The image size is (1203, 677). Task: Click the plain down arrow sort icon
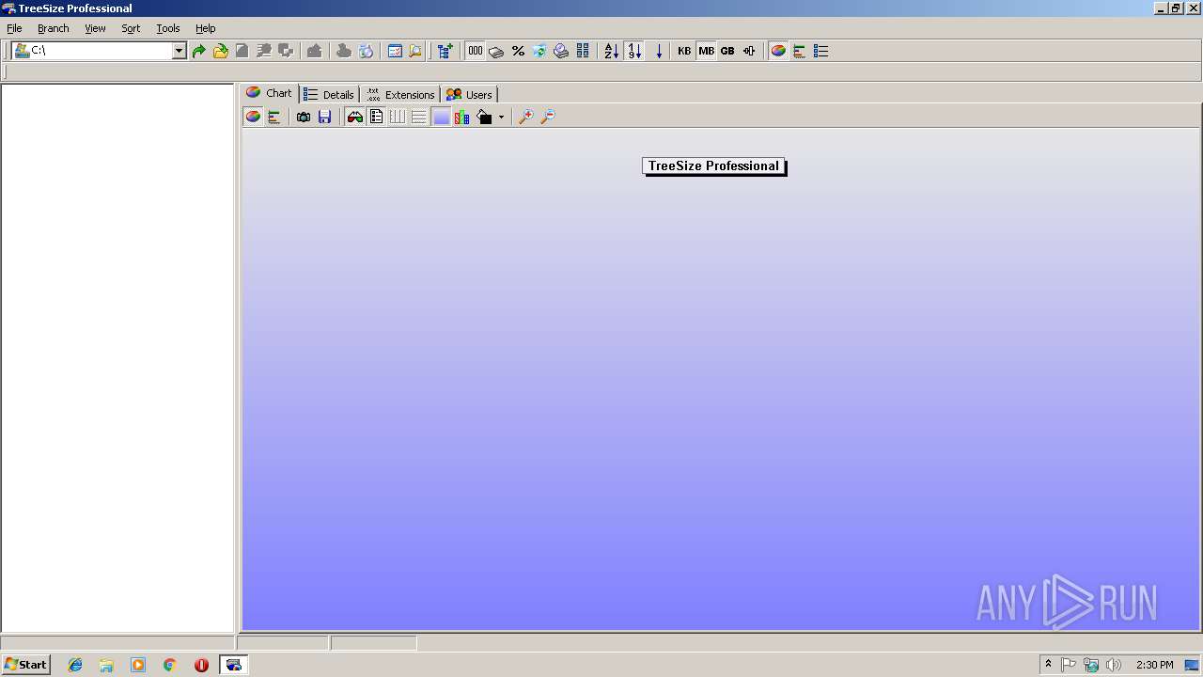click(659, 51)
